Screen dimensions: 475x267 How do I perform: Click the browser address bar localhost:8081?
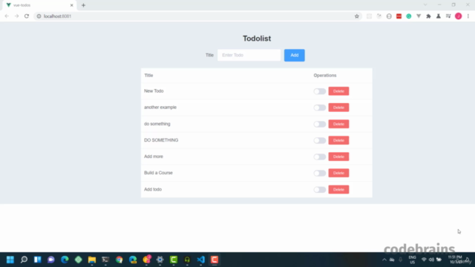[x=194, y=16]
